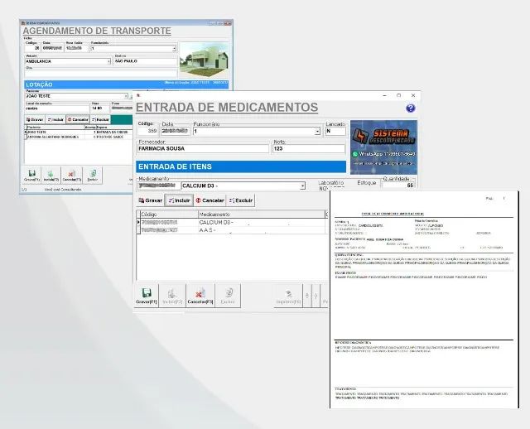530x429 pixels.
Task: Click Data field in Entrada de Medicamentos
Action: pos(175,131)
